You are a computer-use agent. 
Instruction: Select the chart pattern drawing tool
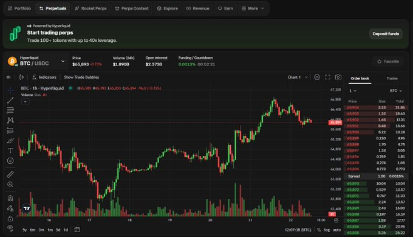pos(10,121)
